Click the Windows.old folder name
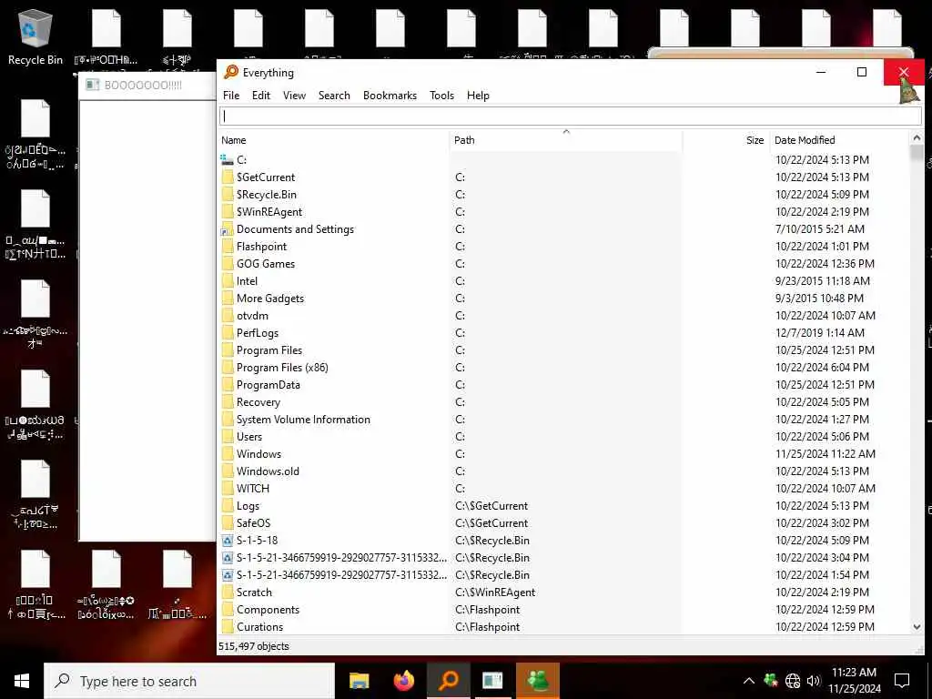The height and width of the screenshot is (699, 932). click(268, 471)
